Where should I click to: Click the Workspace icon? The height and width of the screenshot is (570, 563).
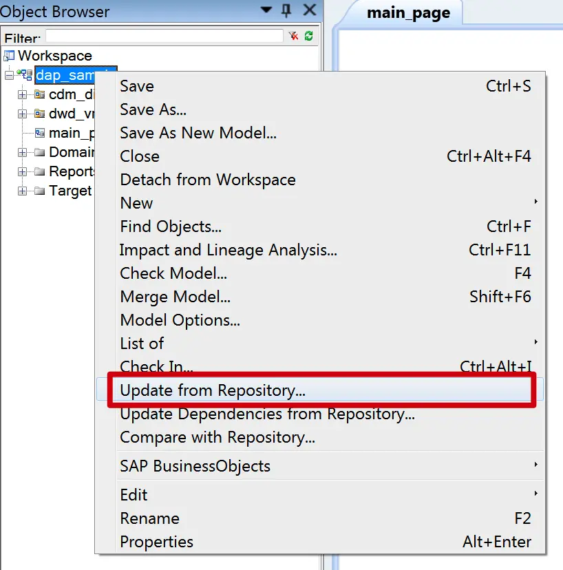9,56
